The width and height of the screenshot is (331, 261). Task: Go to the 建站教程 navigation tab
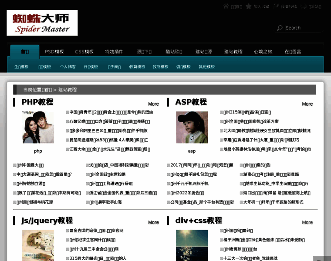click(x=233, y=51)
